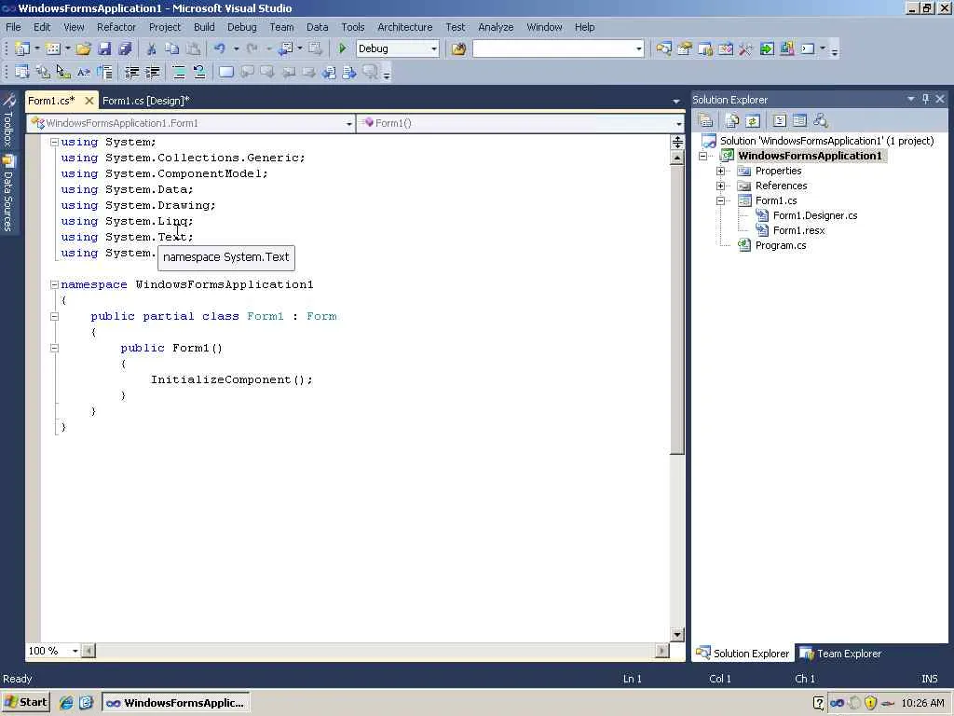Collapse the namespace WindowsFormsApplication1 outline
Viewport: 954px width, 716px height.
pos(54,284)
